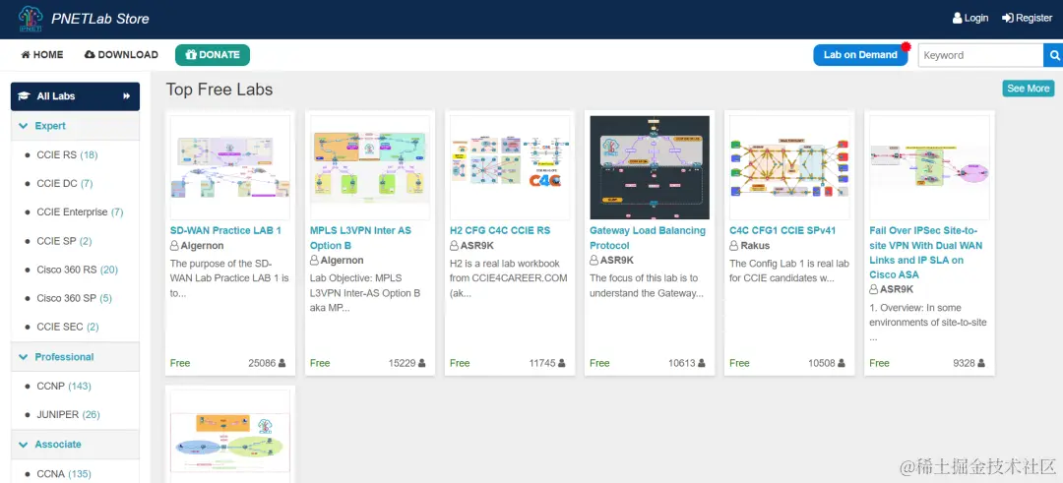Click the graduation cap icon beside All Labs
The image size is (1063, 483).
coord(24,96)
